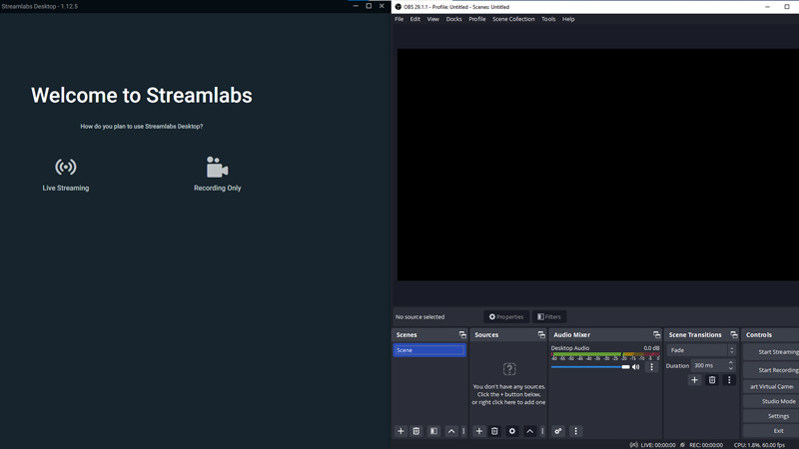
Task: Add a source with the plus icon
Action: pos(479,431)
